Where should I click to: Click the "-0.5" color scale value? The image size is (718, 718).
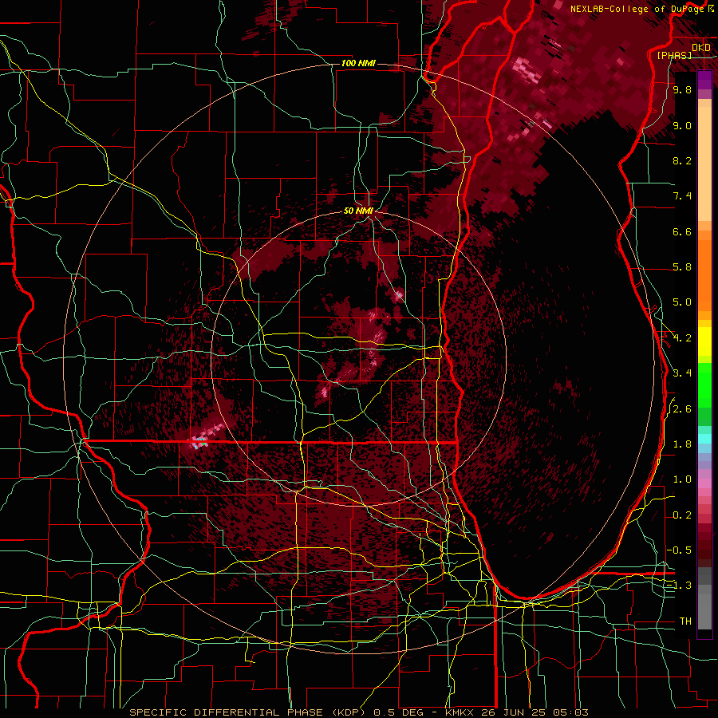point(680,550)
